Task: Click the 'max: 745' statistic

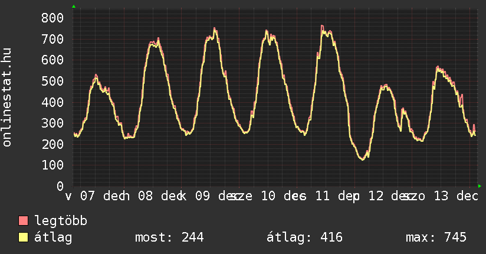Action: (436, 238)
